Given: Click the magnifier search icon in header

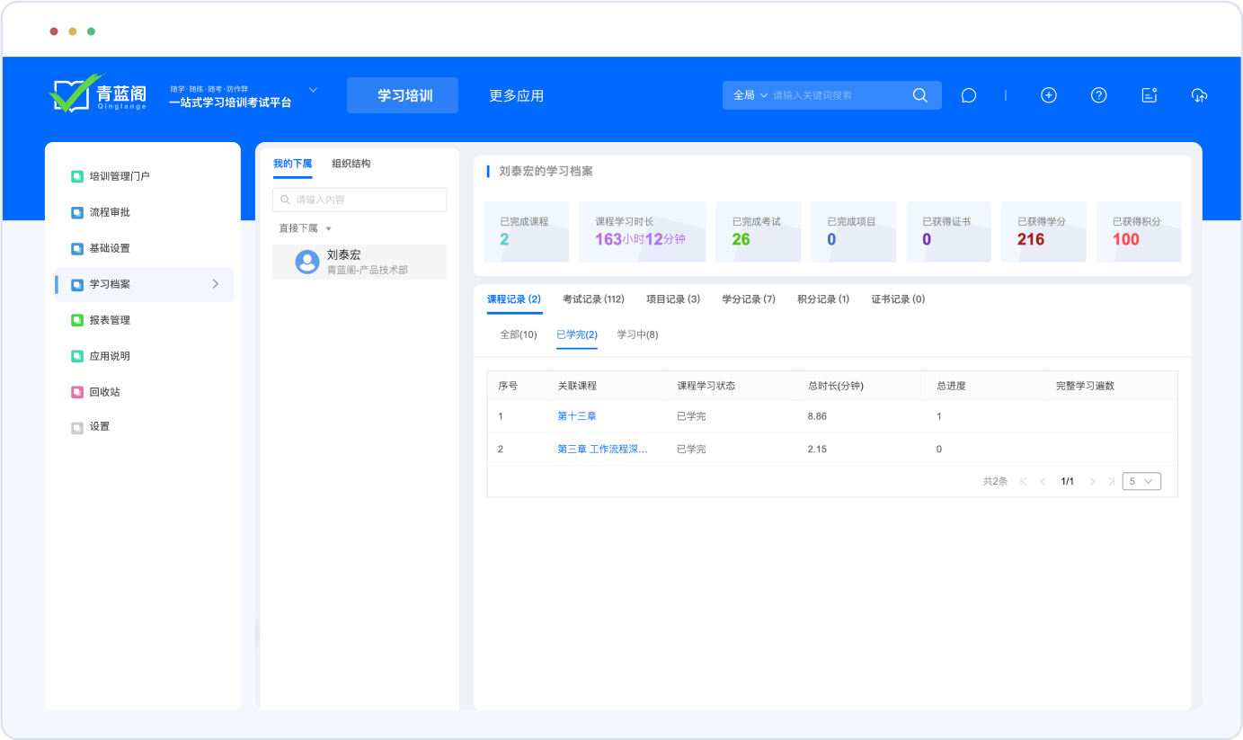Looking at the screenshot, I should (x=919, y=95).
